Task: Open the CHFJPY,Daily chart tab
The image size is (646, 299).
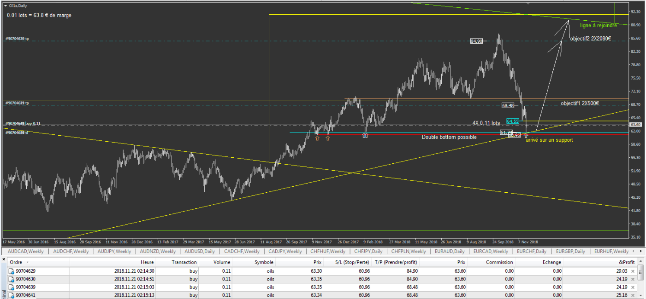Action: coord(368,252)
